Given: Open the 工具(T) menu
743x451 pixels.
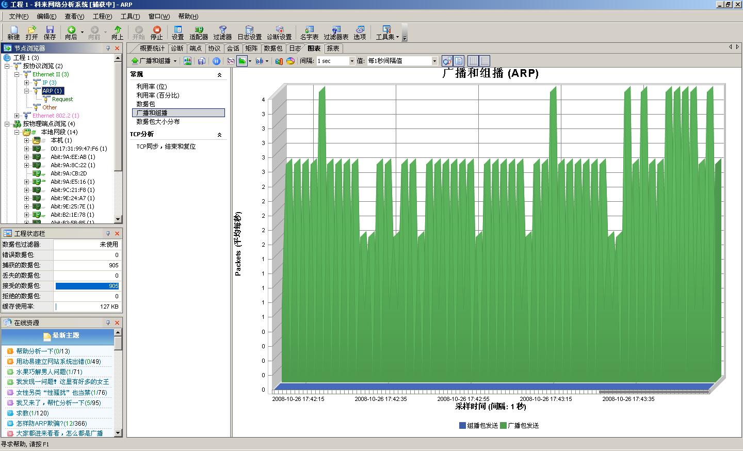Looking at the screenshot, I should click(130, 17).
